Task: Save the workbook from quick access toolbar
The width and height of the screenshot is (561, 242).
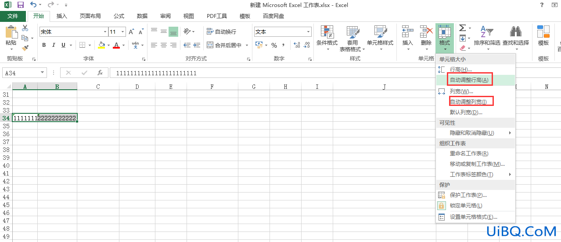Action: click(x=20, y=5)
